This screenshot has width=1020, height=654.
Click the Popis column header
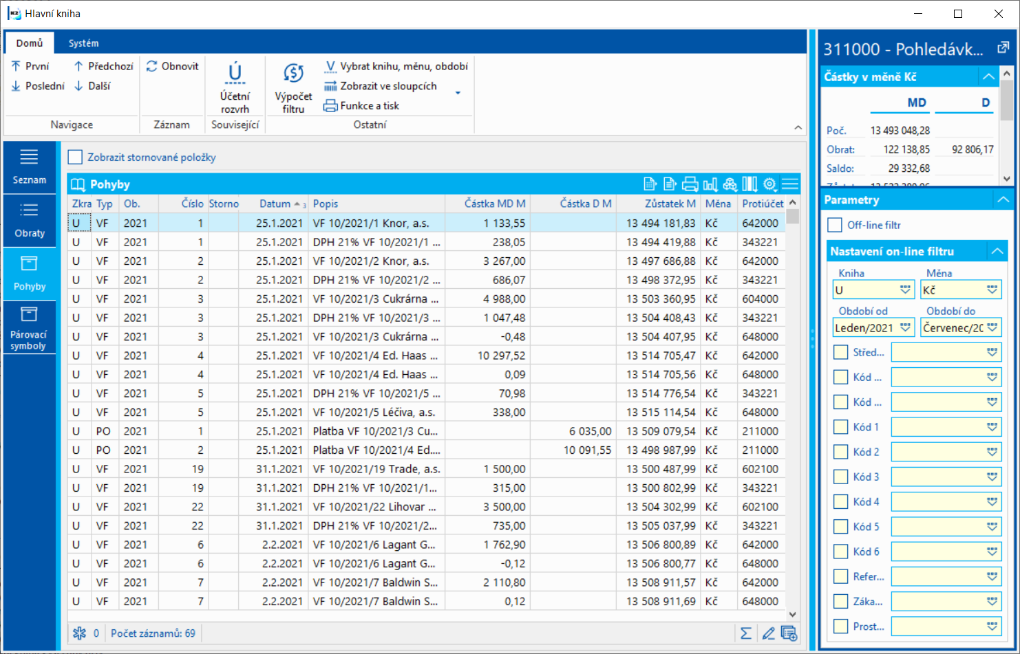pos(376,204)
